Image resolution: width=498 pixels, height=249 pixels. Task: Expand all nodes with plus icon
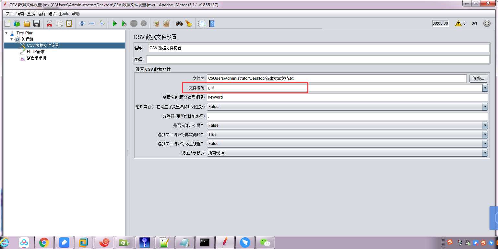click(82, 23)
